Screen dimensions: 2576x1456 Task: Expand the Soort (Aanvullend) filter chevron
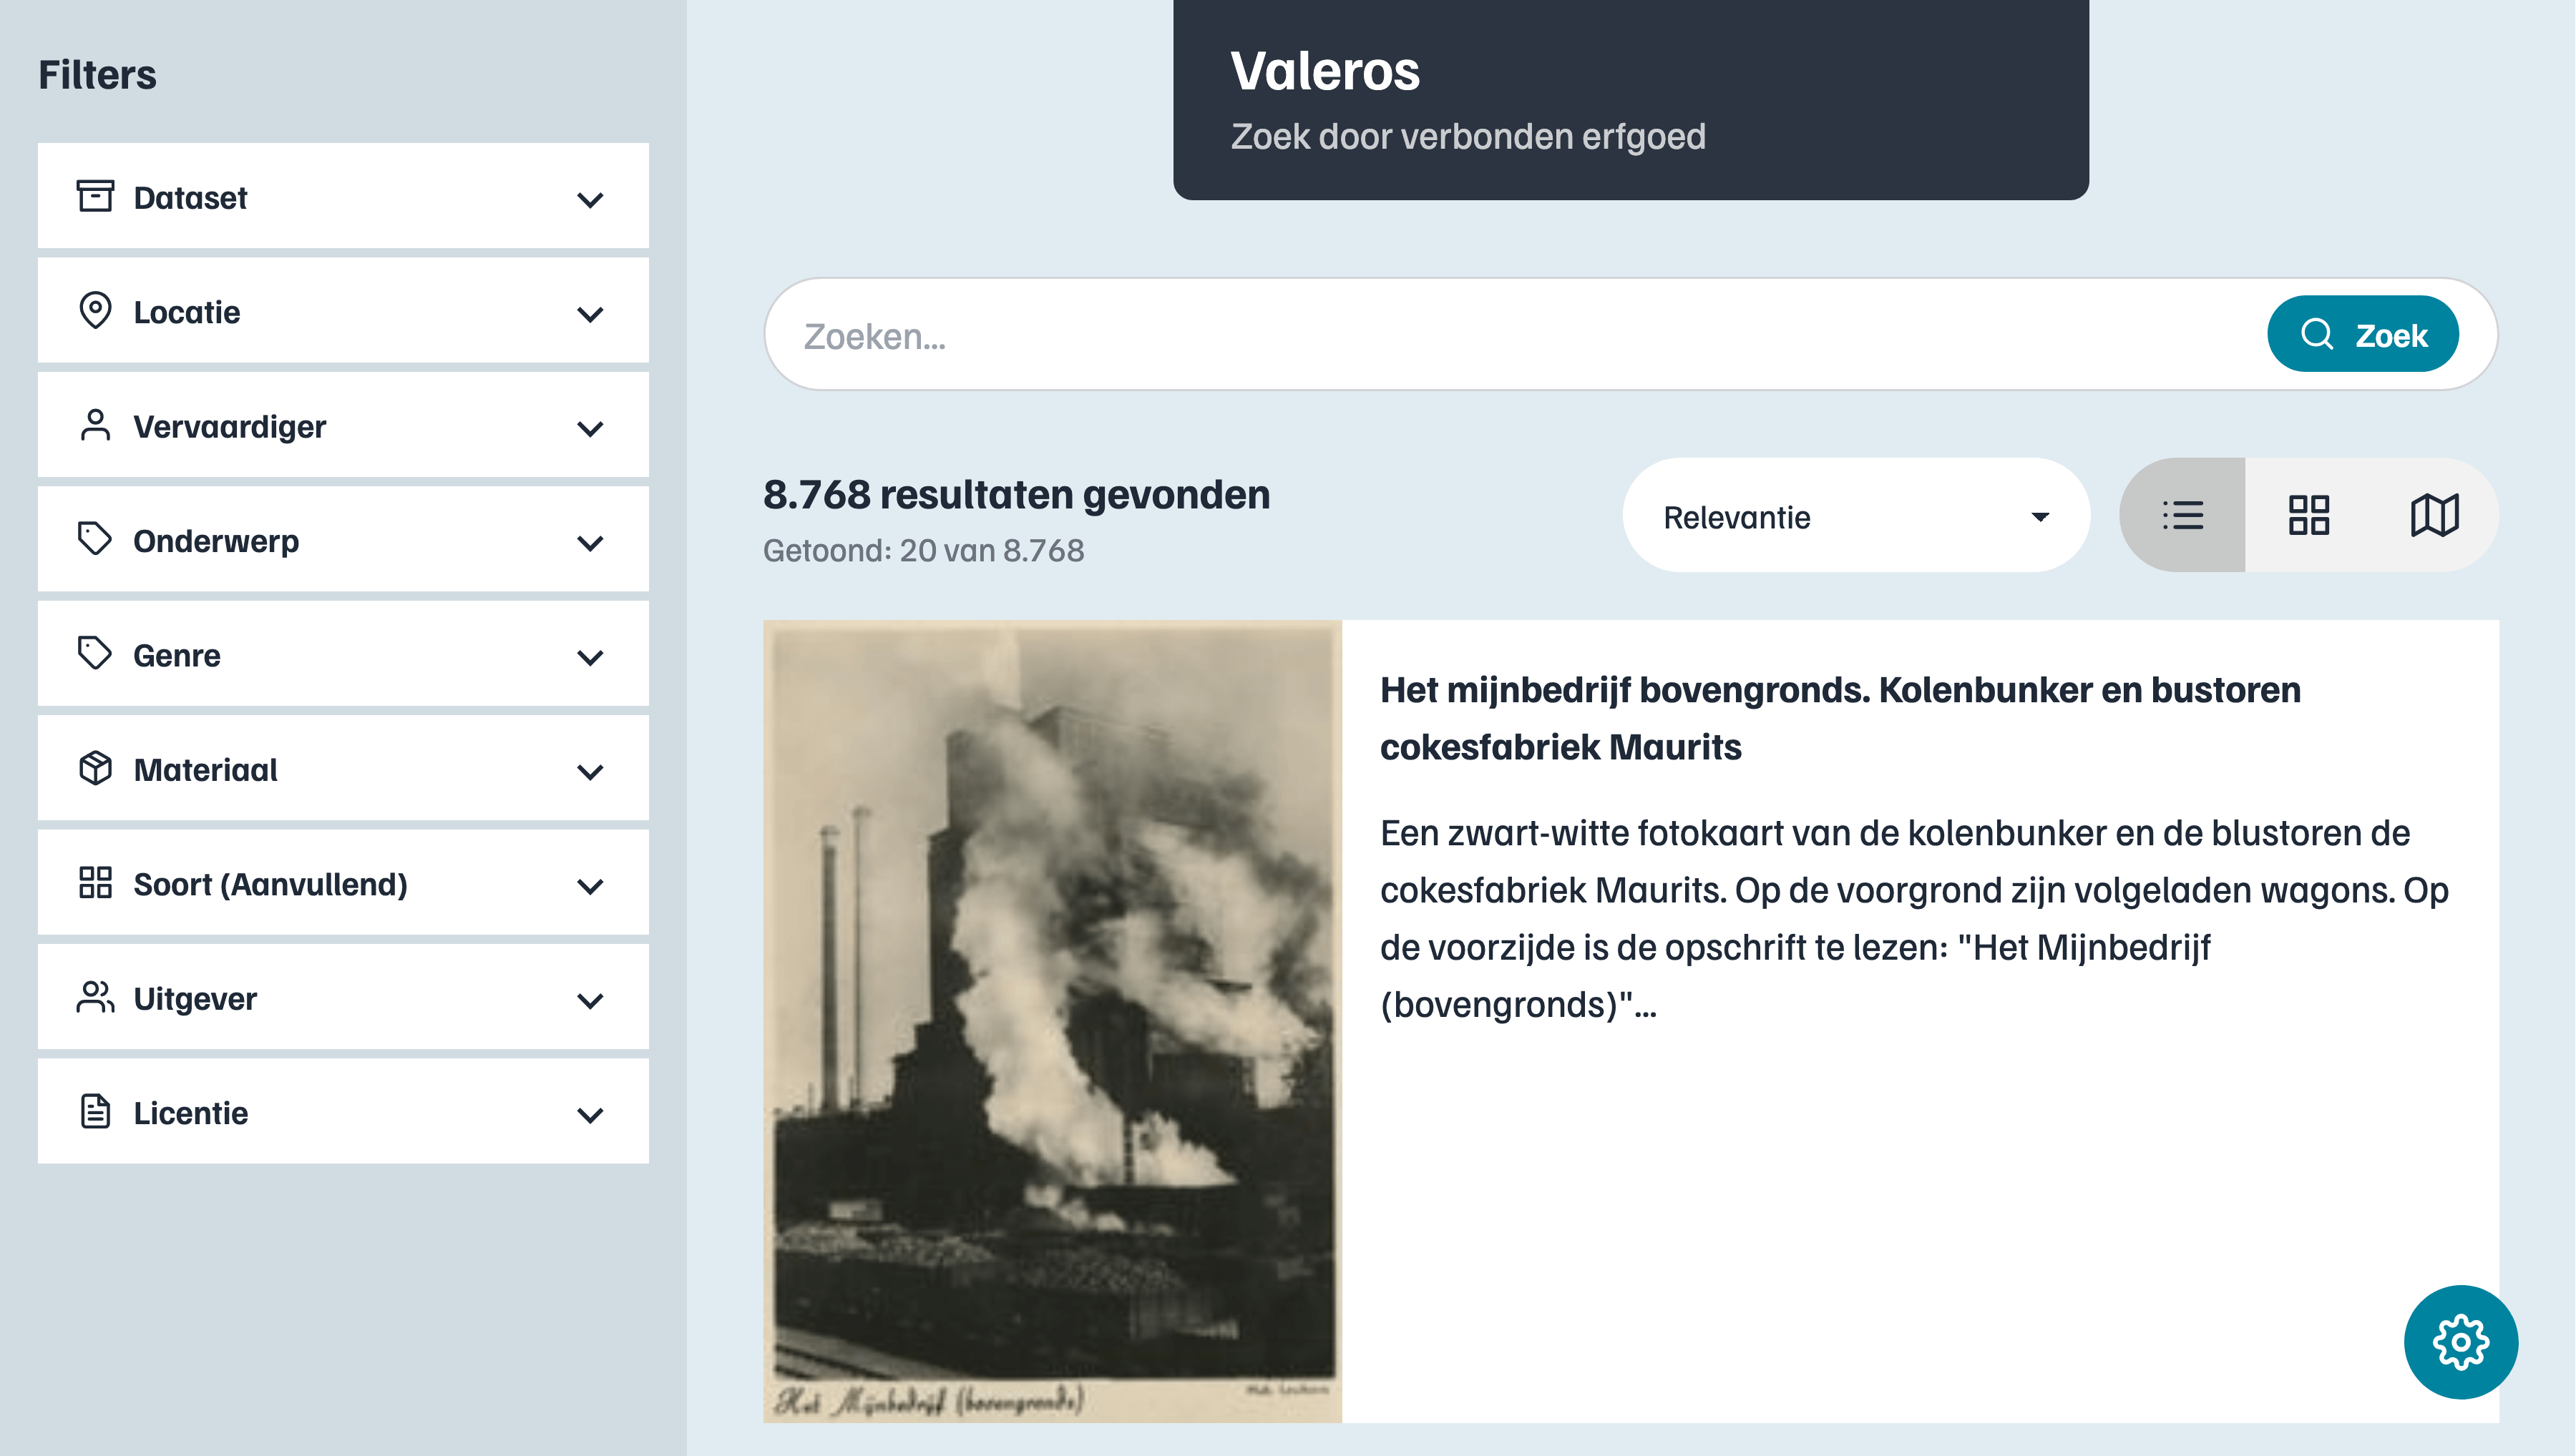click(x=590, y=886)
